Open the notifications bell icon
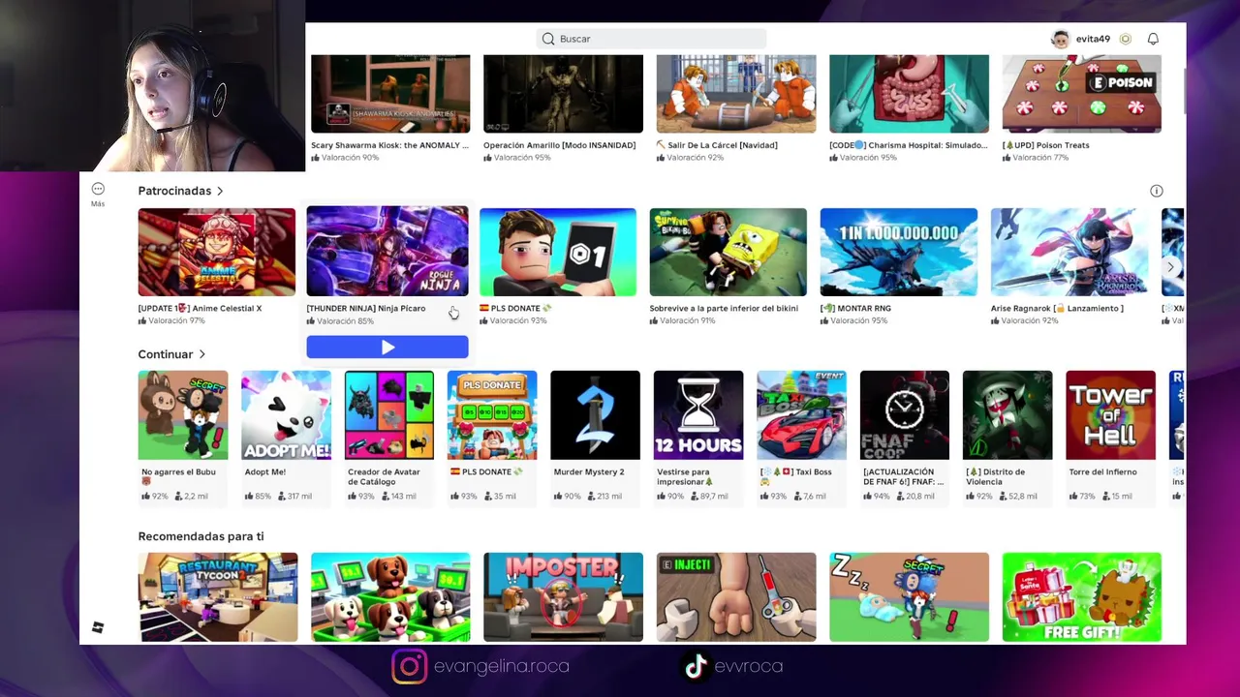The height and width of the screenshot is (697, 1240). (x=1153, y=39)
